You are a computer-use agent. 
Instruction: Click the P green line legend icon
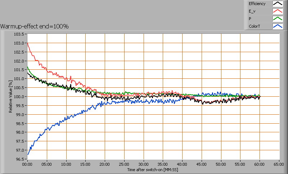point(277,19)
